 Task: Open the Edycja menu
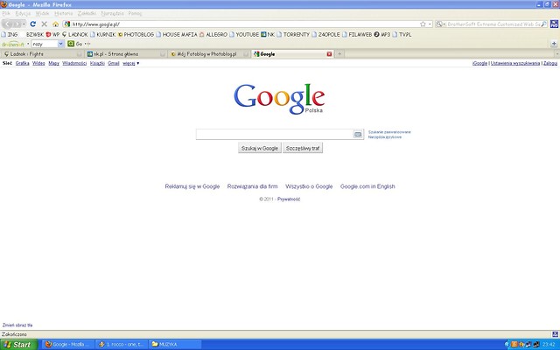coord(23,13)
